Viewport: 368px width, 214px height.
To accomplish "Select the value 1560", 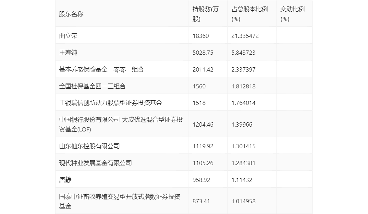I will click(x=199, y=86).
